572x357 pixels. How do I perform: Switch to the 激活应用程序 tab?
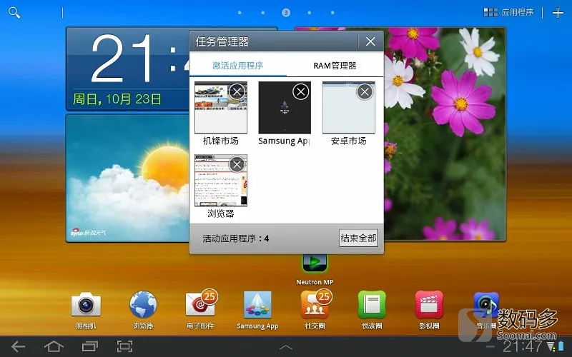238,66
